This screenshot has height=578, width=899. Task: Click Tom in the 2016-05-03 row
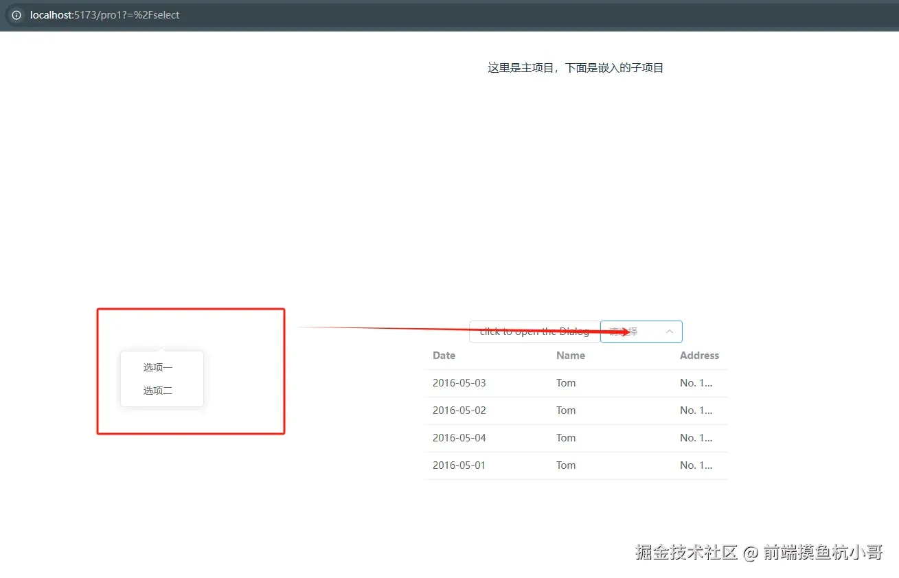pos(566,383)
